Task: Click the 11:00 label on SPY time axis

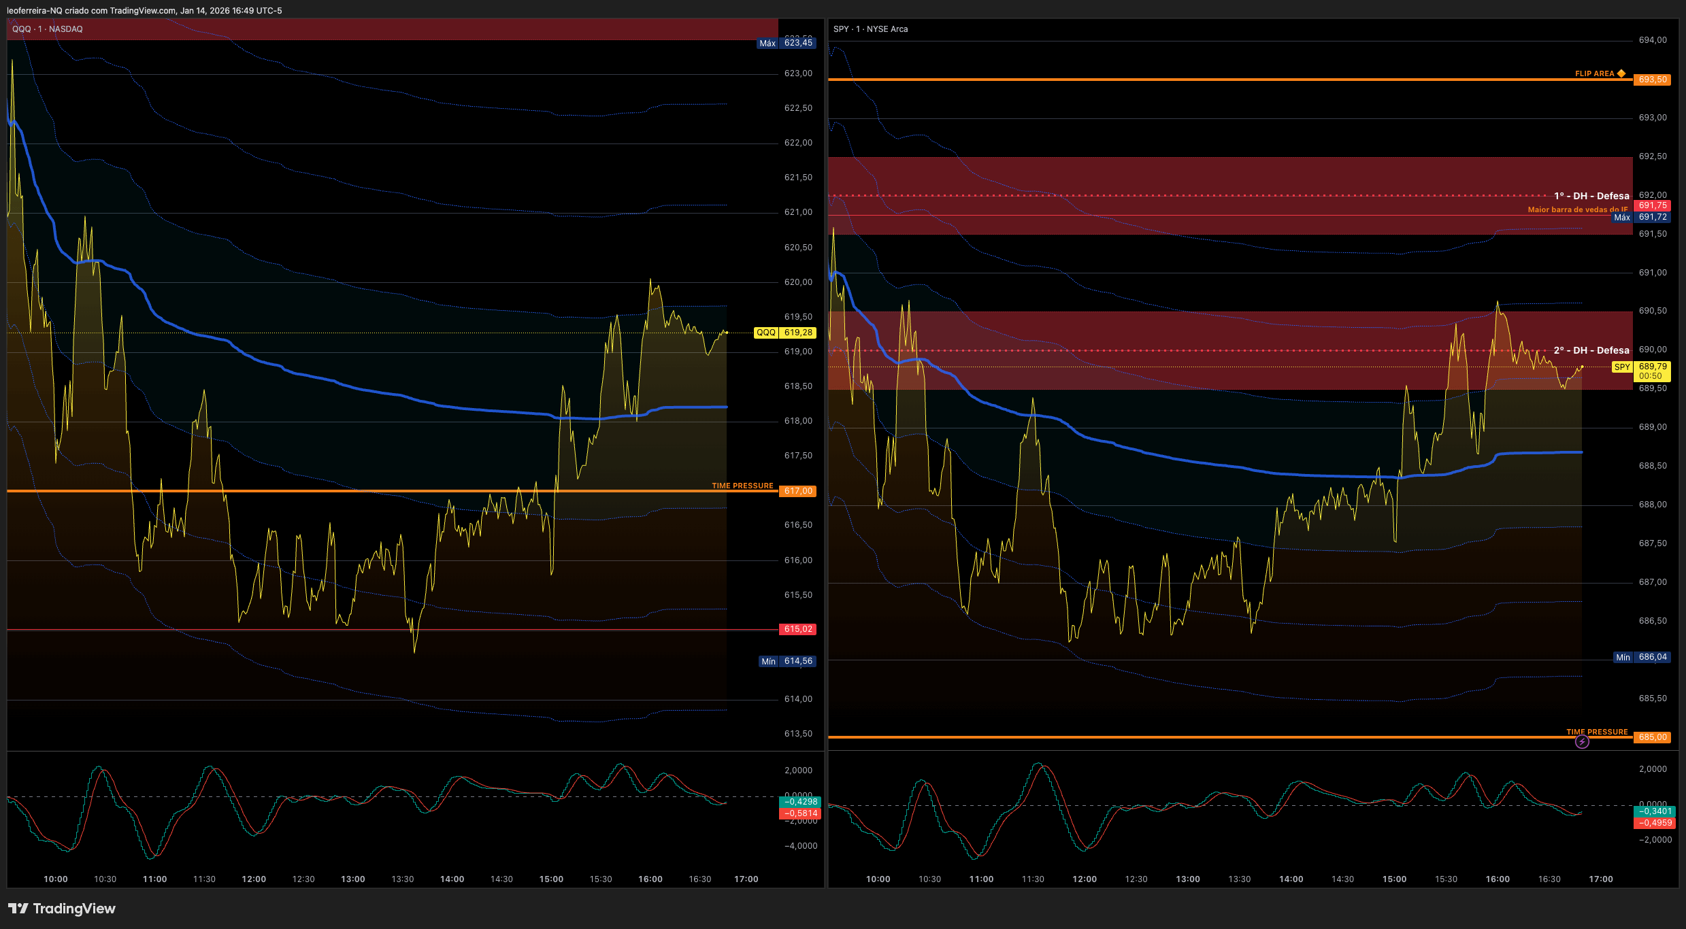Action: [x=981, y=879]
